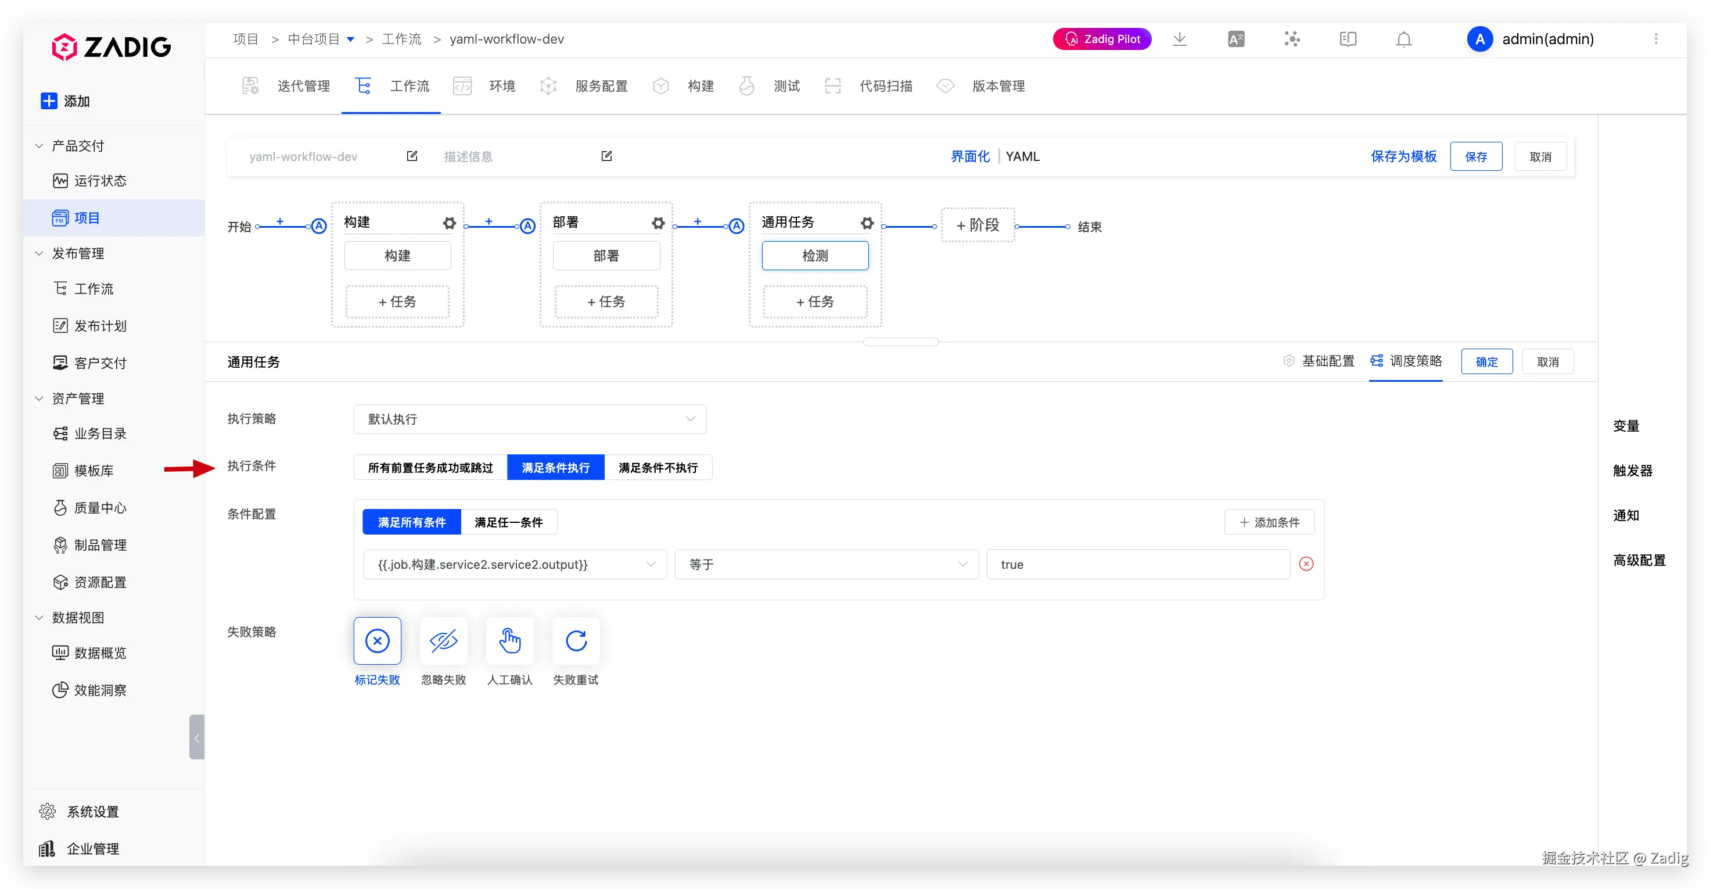Open the notification bell
The height and width of the screenshot is (889, 1710).
[1403, 39]
